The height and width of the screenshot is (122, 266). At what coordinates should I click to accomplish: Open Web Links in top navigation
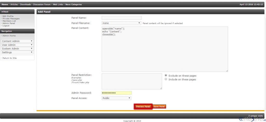58,5
